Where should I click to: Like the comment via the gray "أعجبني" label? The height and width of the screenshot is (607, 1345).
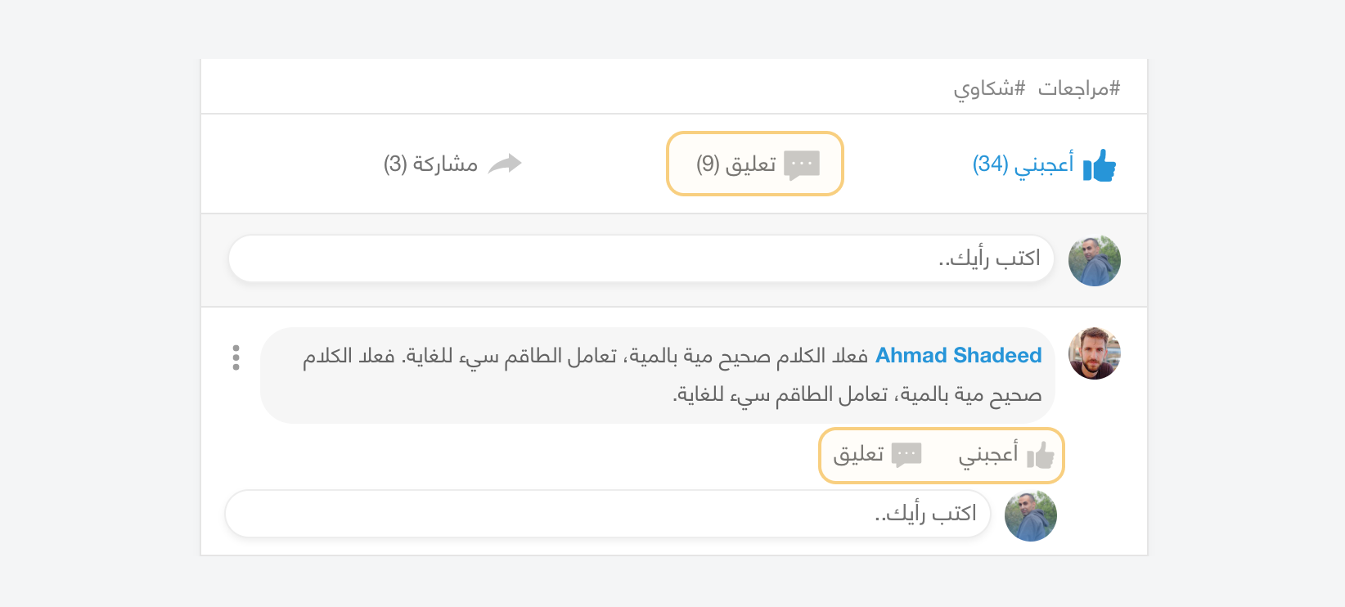988,454
